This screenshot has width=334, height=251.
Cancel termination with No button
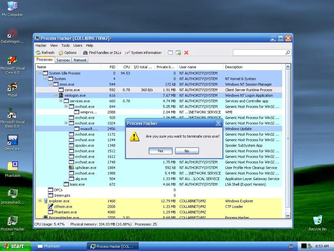pyautogui.click(x=187, y=151)
